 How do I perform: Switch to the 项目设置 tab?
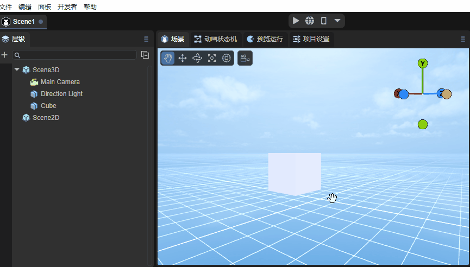tap(311, 39)
